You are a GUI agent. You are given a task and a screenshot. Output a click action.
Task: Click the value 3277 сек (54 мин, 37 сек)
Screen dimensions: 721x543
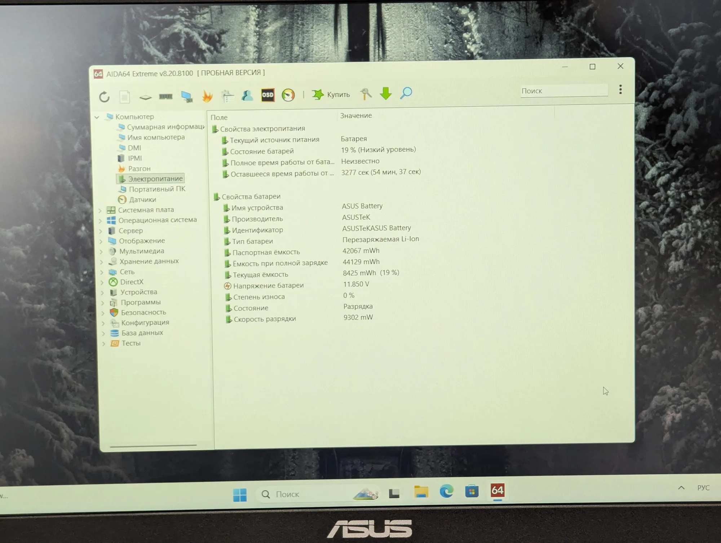[x=381, y=172]
